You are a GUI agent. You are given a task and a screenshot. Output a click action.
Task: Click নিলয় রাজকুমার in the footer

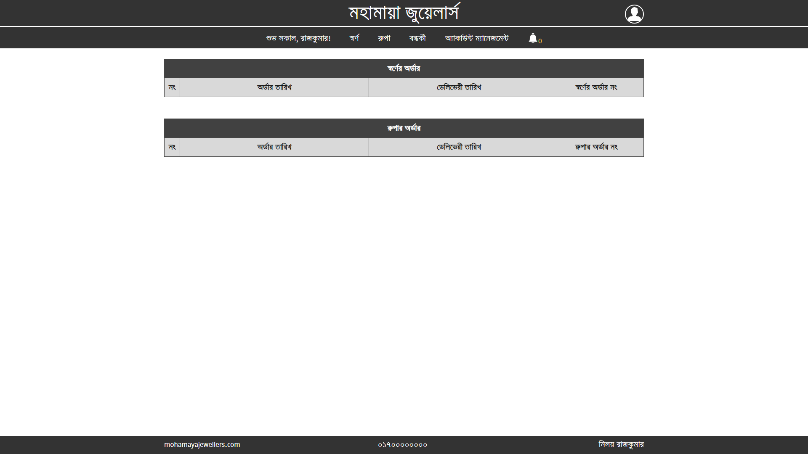621,444
